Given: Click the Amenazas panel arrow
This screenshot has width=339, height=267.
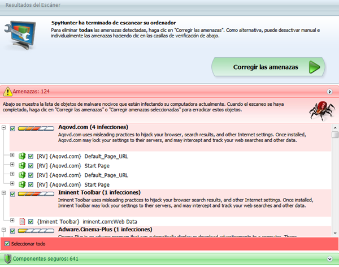Looking at the screenshot, I should click(x=329, y=92).
